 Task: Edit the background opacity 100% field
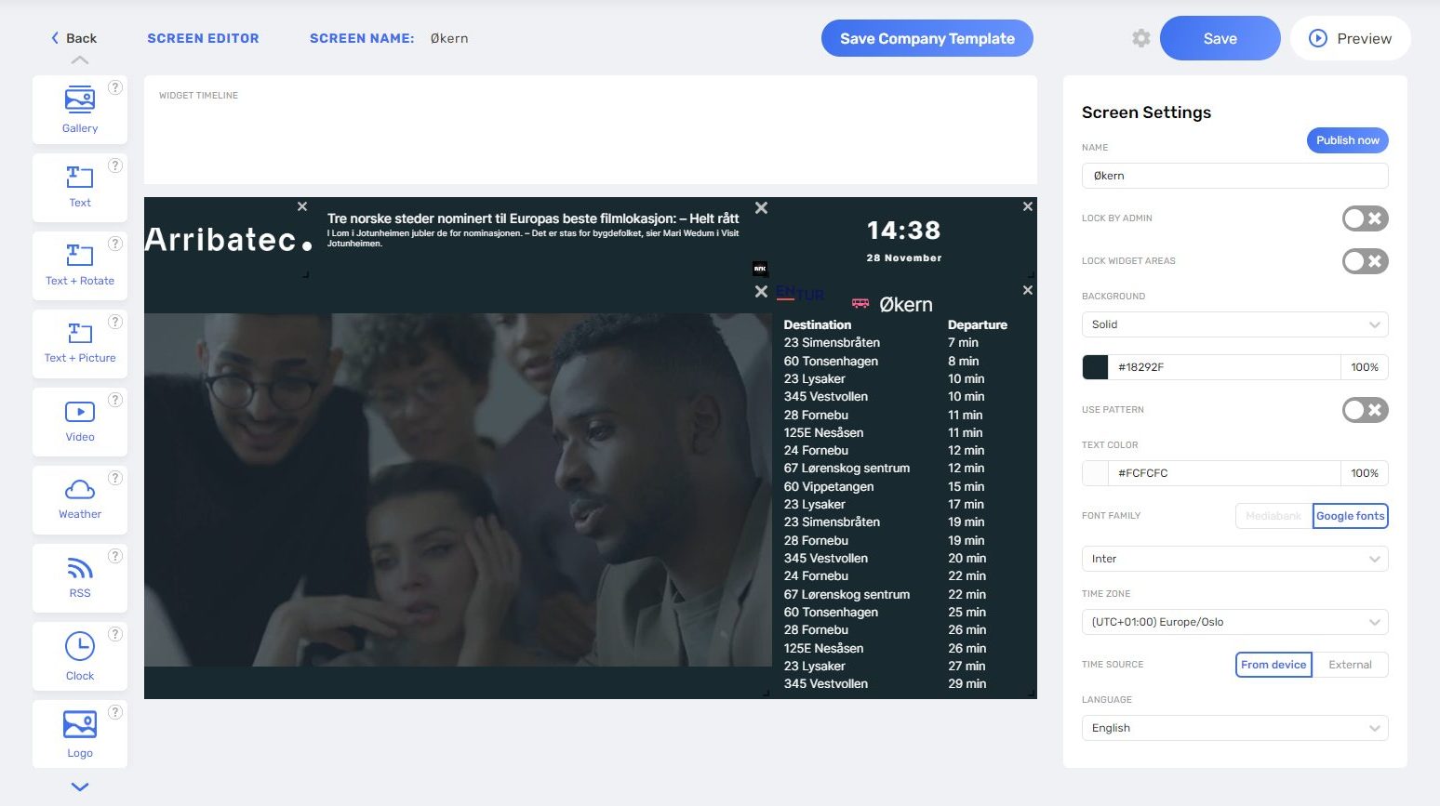click(x=1365, y=367)
